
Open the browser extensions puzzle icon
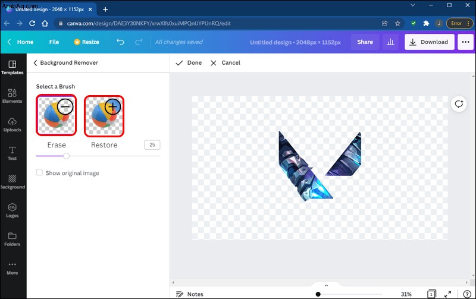426,23
